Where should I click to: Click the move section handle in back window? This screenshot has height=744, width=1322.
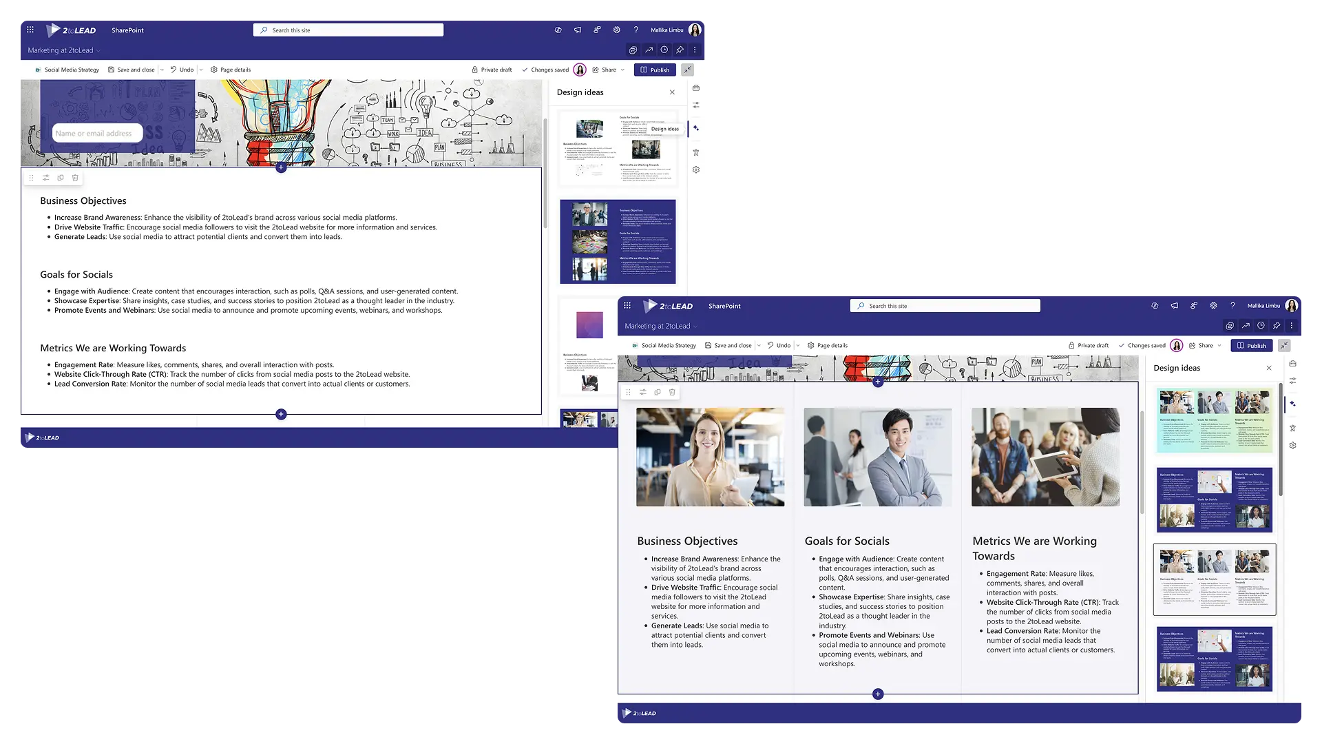point(31,178)
